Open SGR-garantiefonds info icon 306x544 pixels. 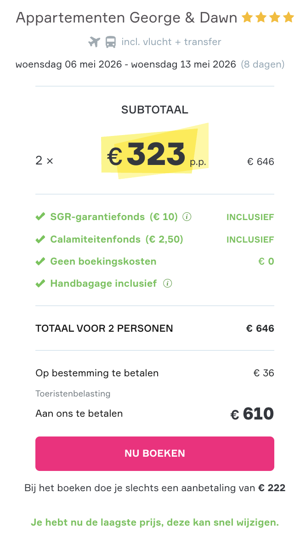point(187,217)
